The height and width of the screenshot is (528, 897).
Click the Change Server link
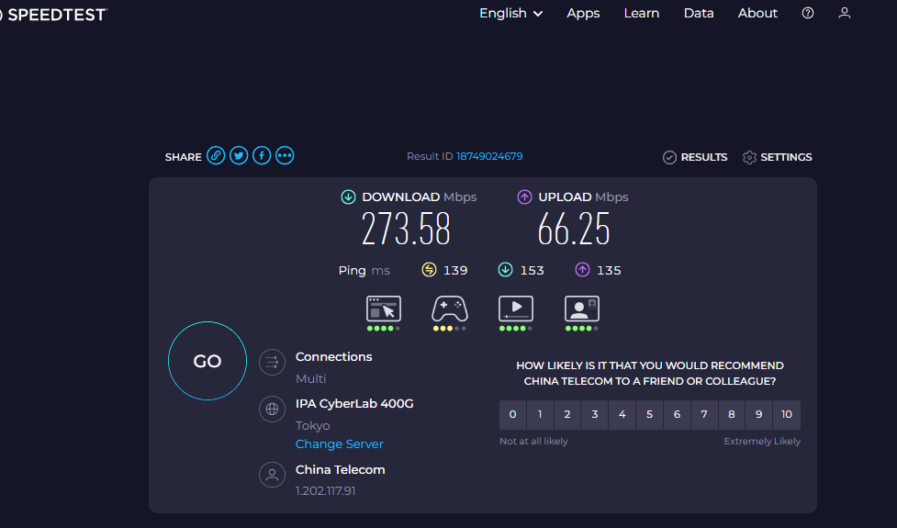(339, 444)
